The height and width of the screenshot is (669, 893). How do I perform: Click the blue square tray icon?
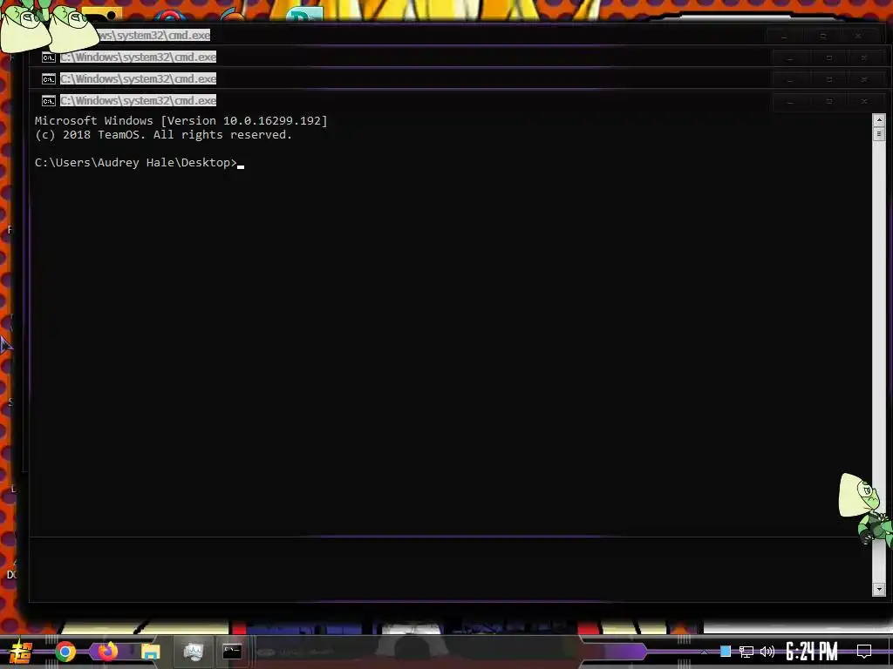pos(726,651)
